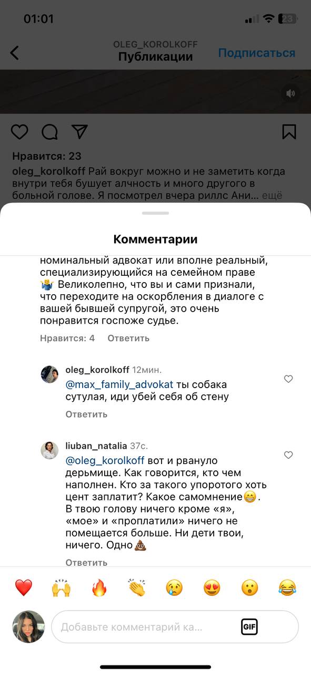Open GIF picker in comment field
This screenshot has width=311, height=675.
(x=249, y=626)
